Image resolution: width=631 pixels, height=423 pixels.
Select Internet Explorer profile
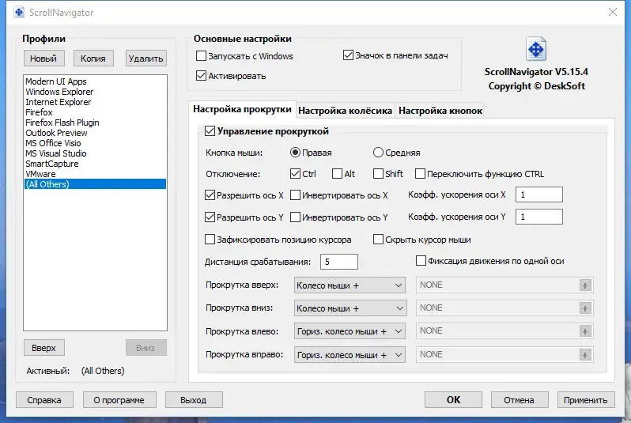(x=95, y=102)
